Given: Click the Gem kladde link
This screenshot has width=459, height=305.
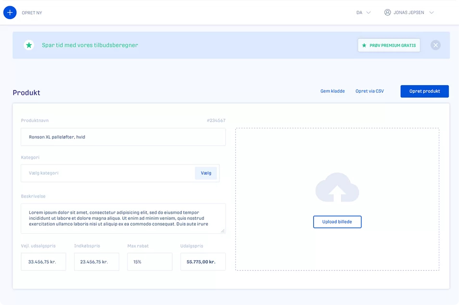Looking at the screenshot, I should (x=332, y=91).
